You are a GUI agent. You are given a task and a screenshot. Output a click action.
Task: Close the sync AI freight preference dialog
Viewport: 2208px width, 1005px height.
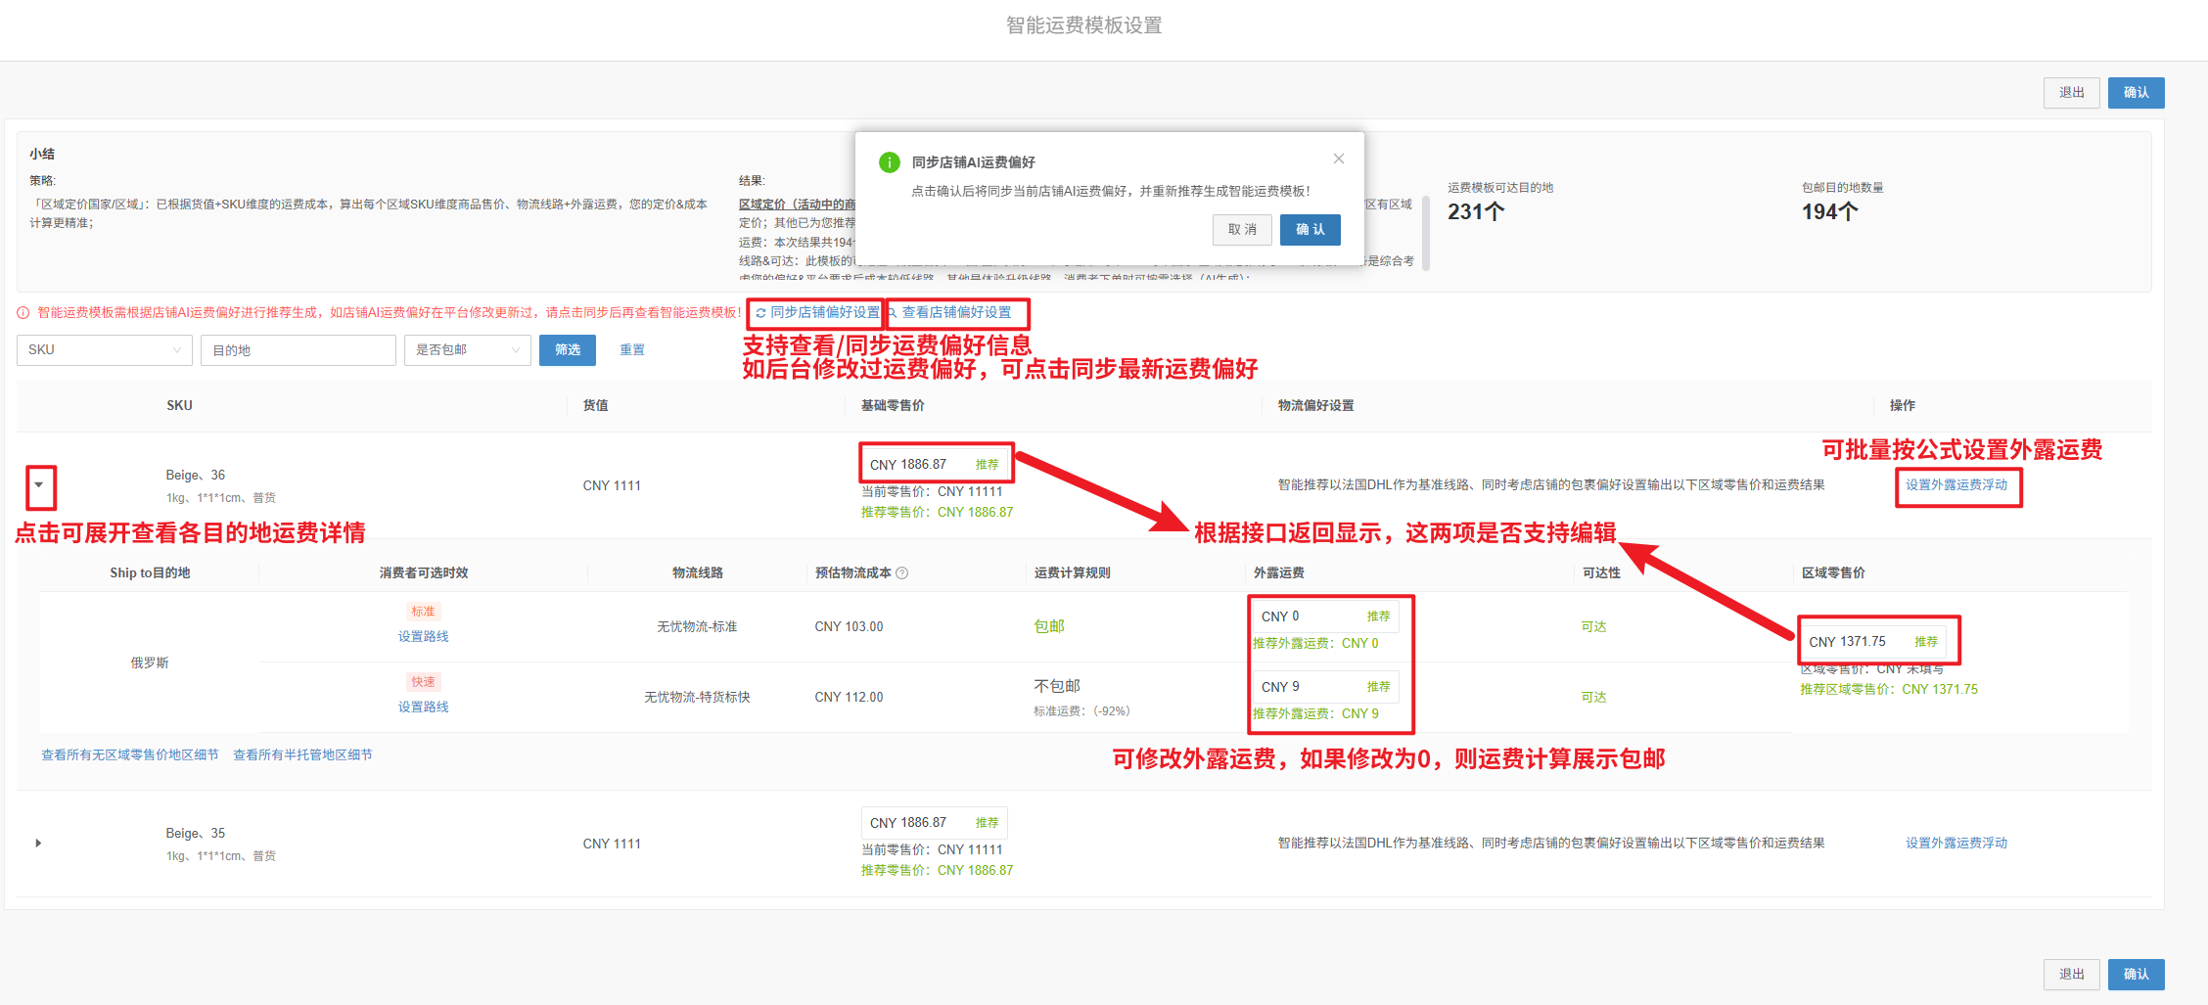pyautogui.click(x=1338, y=159)
